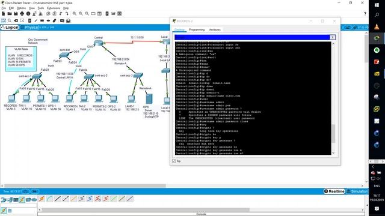Image resolution: width=385 pixels, height=216 pixels.
Task: Click the workspace horizontal scrollbar thumb
Action: (x=85, y=185)
